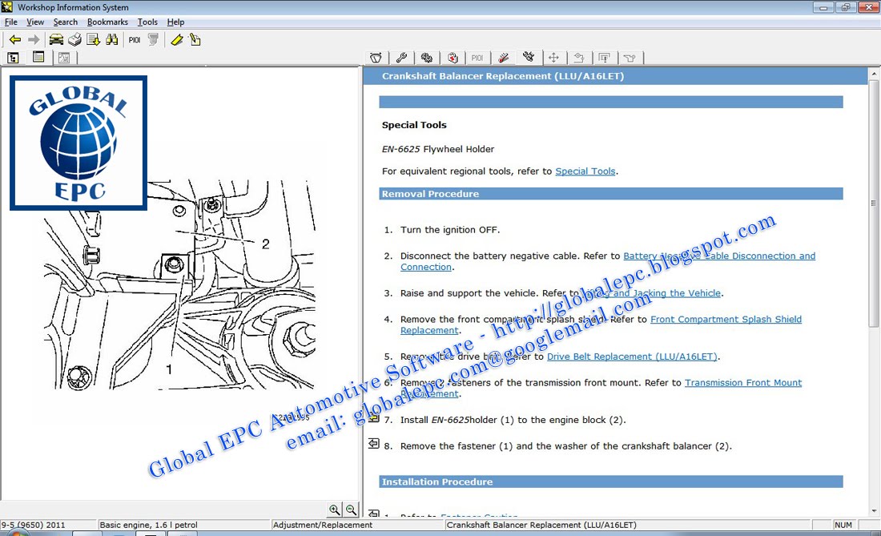Click the scrollbar down arrow in document pane
This screenshot has height=536, width=881.
pos(873,510)
